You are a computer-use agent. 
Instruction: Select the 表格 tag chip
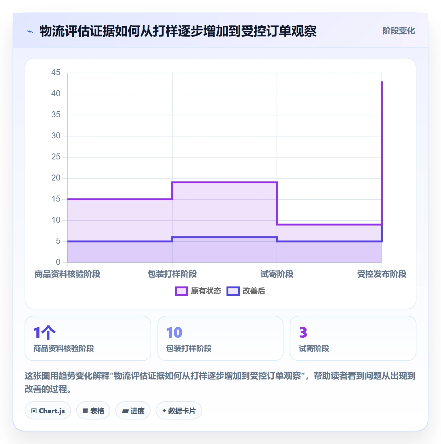(93, 411)
